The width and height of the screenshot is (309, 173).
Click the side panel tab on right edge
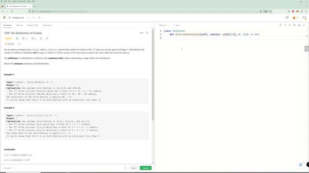point(307,49)
